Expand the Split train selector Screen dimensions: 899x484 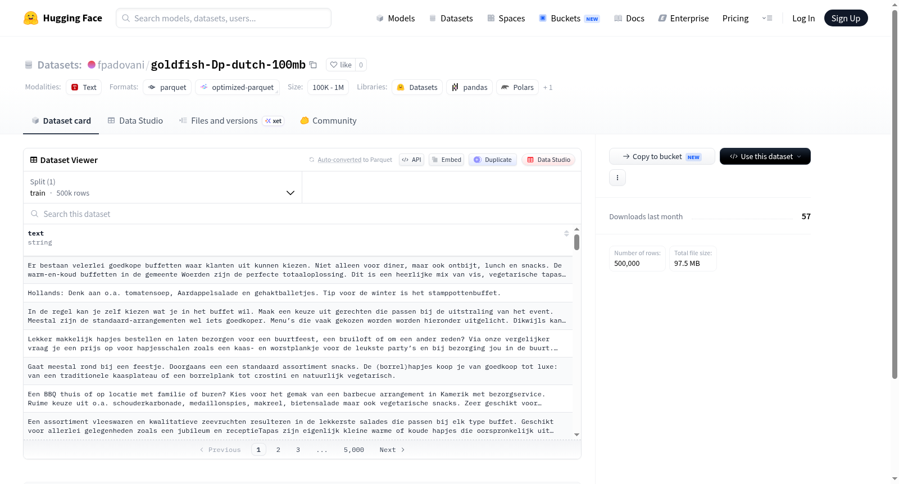click(162, 187)
